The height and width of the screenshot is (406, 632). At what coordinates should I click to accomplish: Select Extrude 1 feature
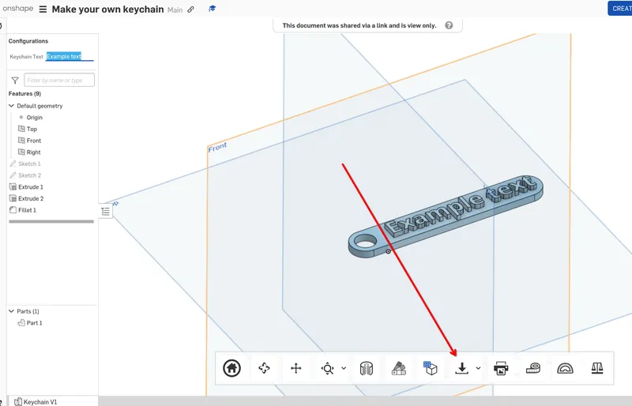[x=30, y=187]
